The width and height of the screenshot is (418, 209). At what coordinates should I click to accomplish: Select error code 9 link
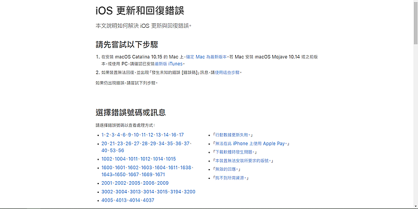[x=129, y=135]
